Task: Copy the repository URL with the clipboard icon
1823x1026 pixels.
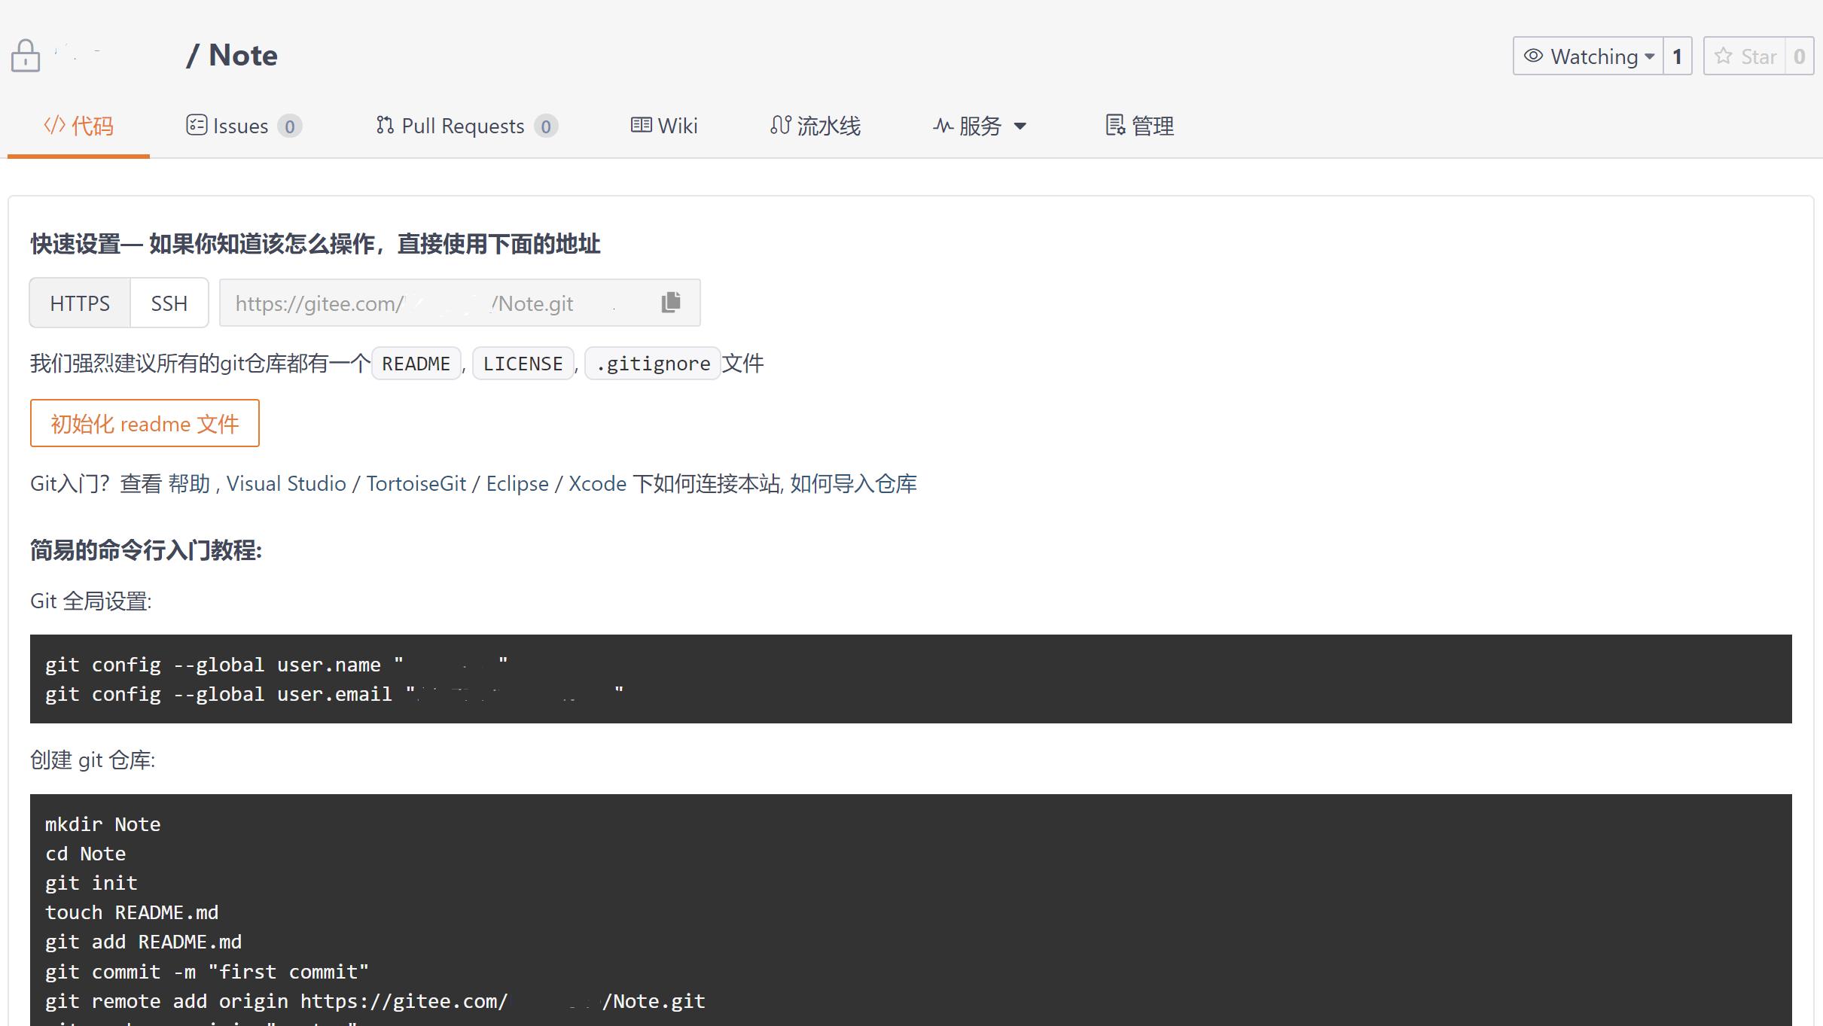Action: tap(670, 303)
